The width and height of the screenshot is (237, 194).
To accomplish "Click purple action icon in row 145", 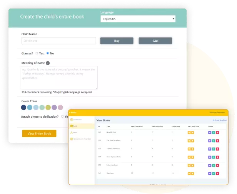I will click(x=210, y=174).
